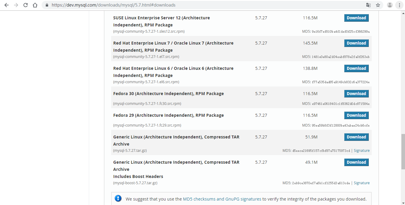This screenshot has width=405, height=205.
Task: Click the blue exclamation info icon
Action: pos(118,198)
